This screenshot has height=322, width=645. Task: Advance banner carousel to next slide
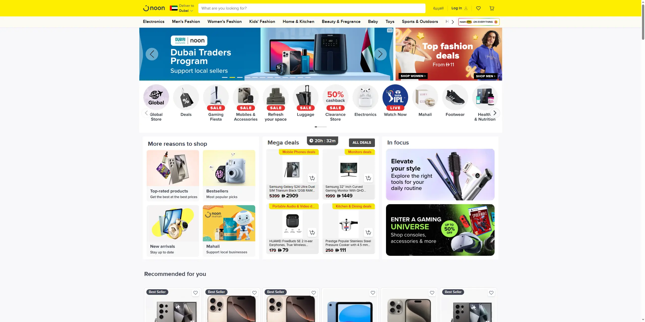tap(380, 54)
